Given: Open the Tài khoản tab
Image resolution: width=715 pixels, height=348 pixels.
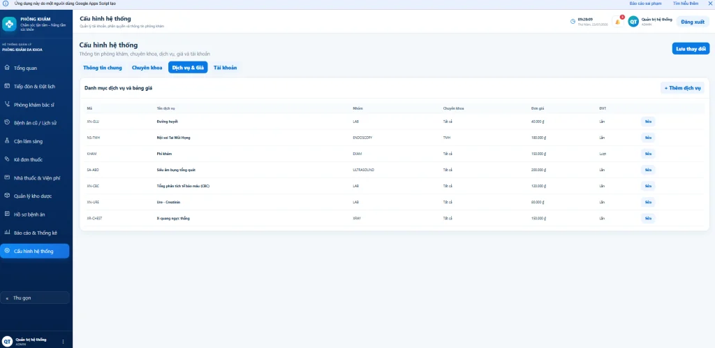Looking at the screenshot, I should point(226,68).
